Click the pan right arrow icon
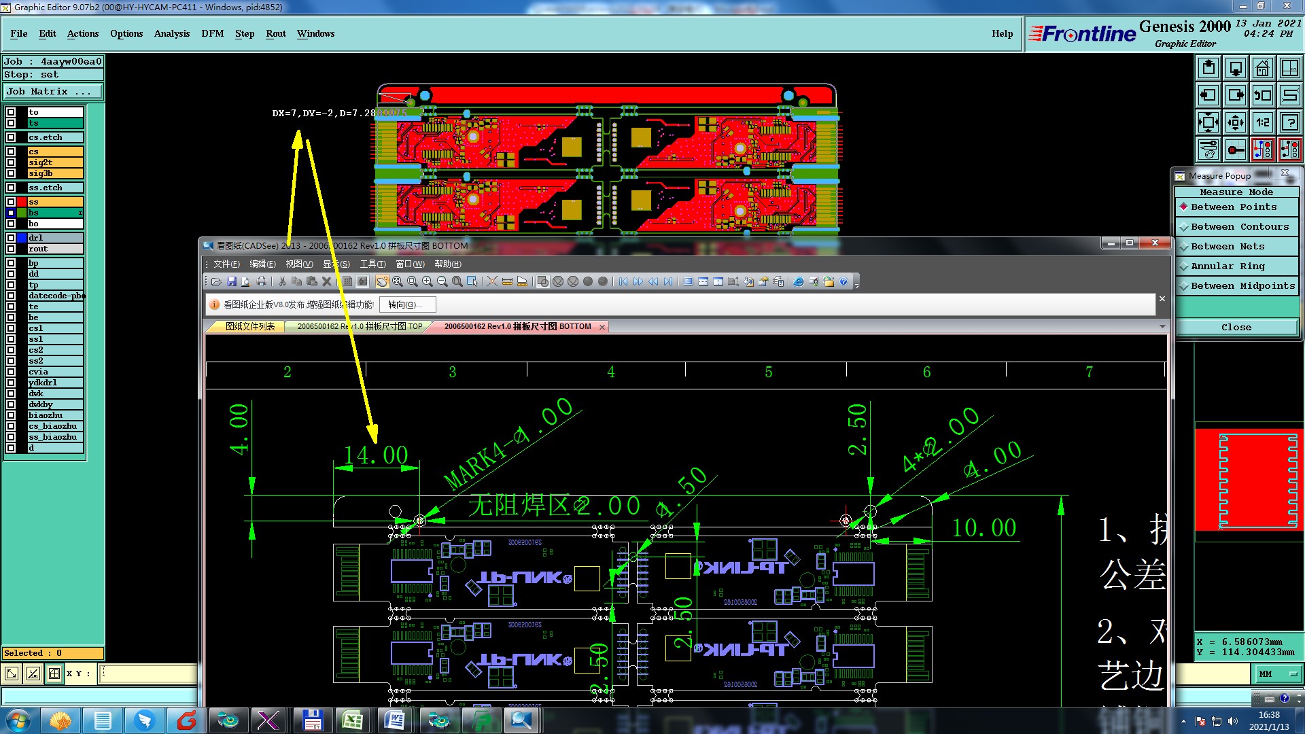1305x734 pixels. [1235, 95]
